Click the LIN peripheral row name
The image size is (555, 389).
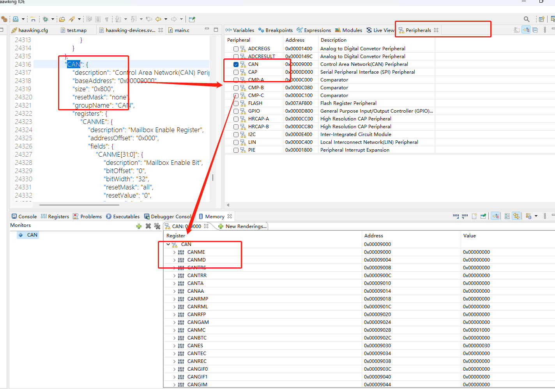[252, 142]
